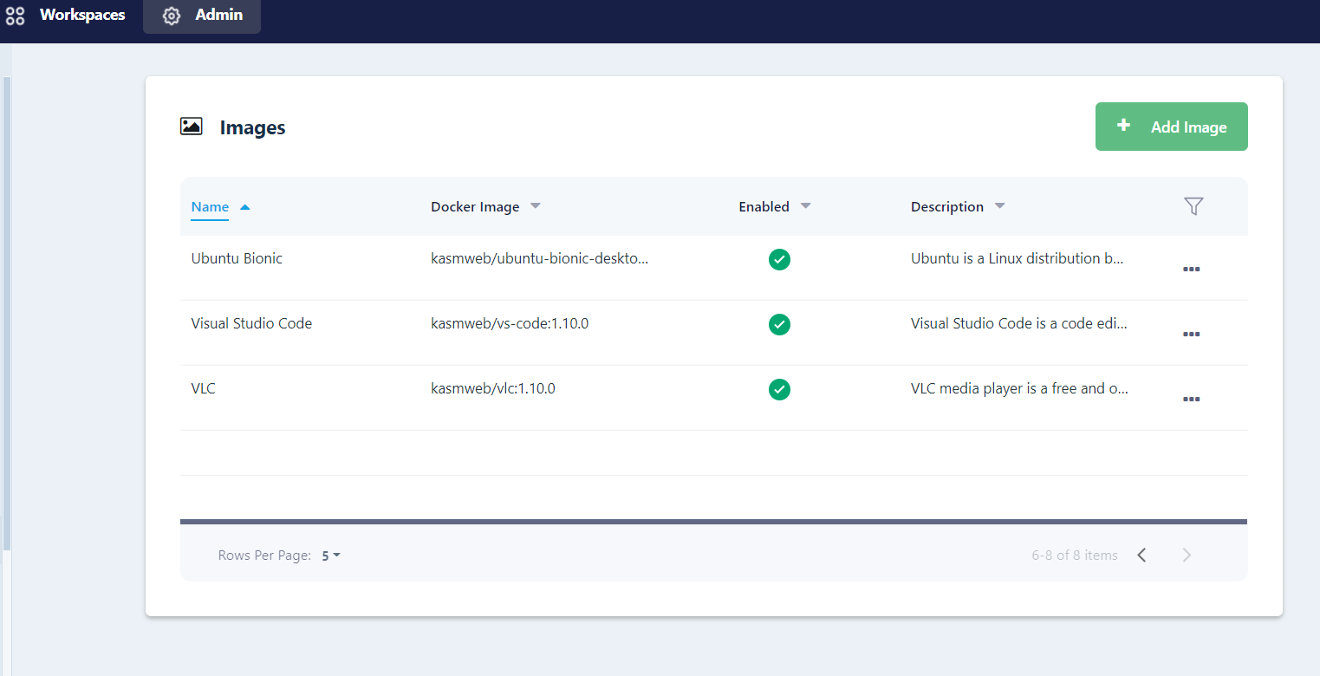Image resolution: width=1320 pixels, height=676 pixels.
Task: Open the filter icon above the actions column
Action: (x=1193, y=206)
